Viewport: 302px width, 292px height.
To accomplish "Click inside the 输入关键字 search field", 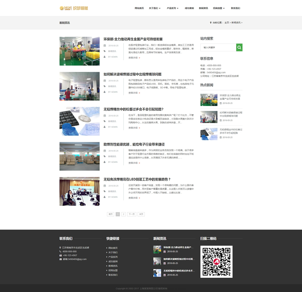I will point(218,48).
